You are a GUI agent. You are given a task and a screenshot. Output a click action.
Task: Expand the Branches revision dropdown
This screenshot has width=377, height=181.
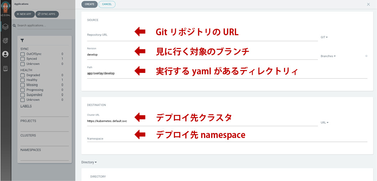pos(328,56)
